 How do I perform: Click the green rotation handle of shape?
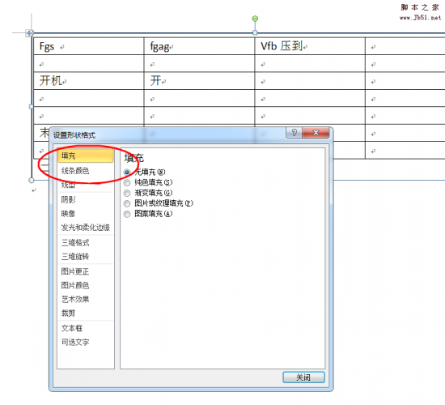point(255,19)
